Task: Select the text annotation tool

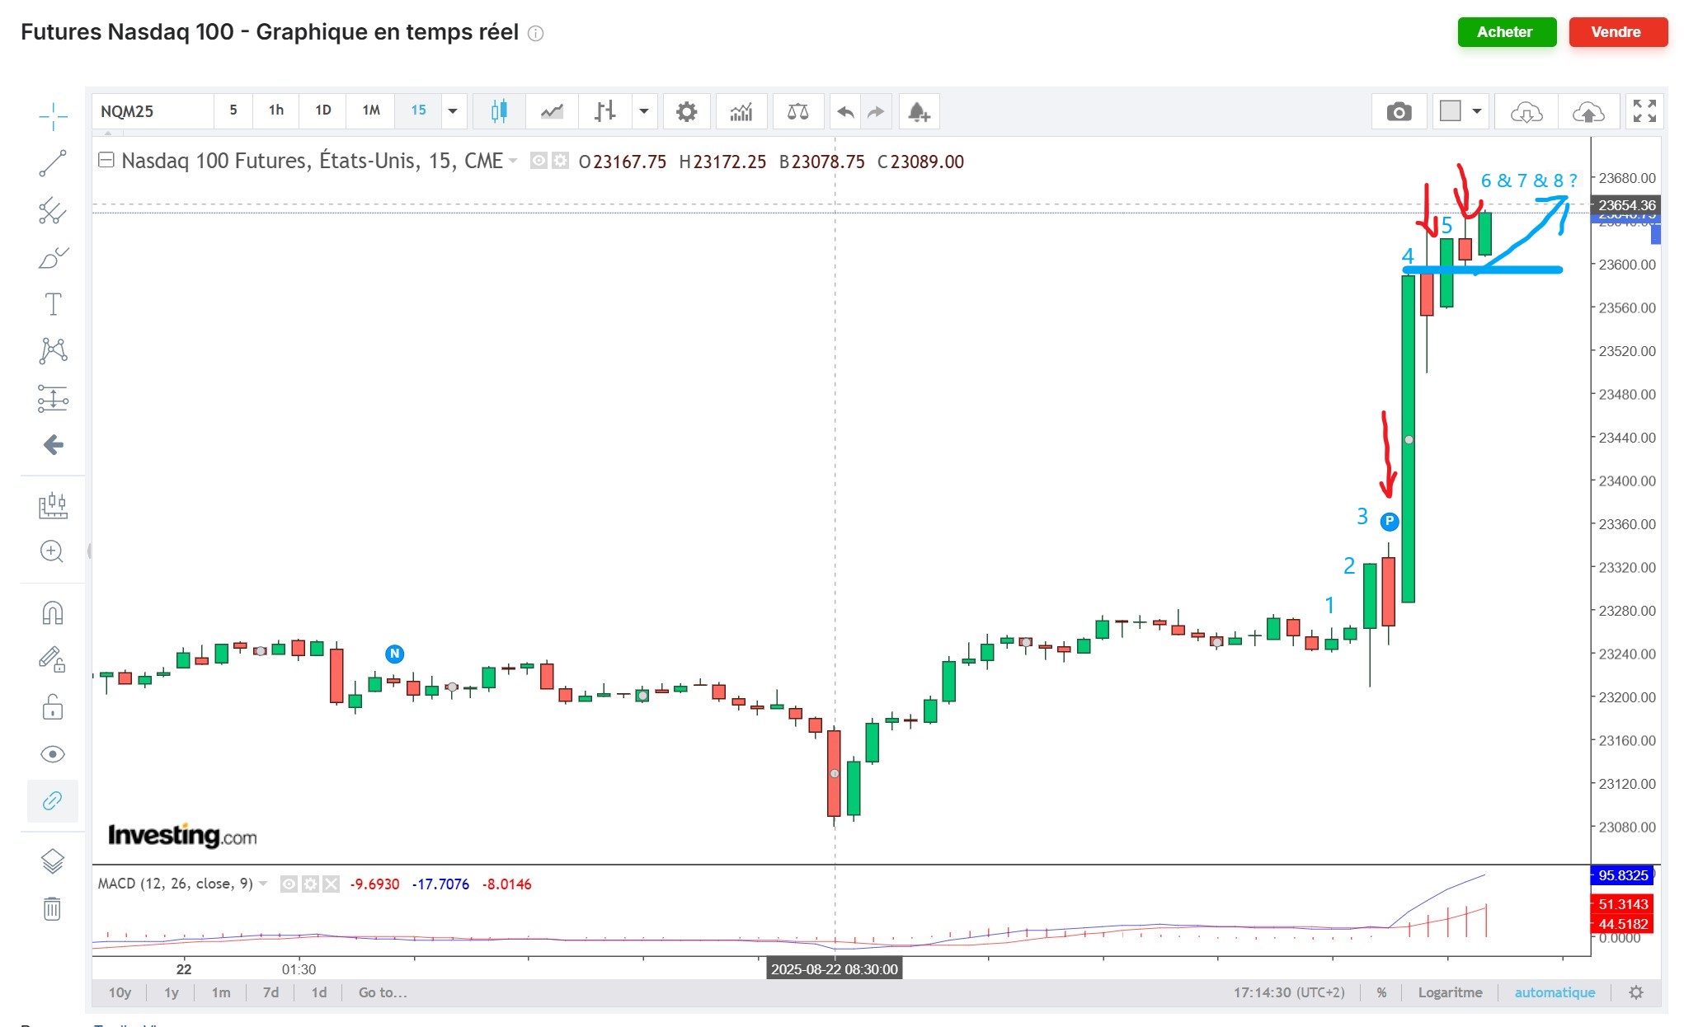Action: (53, 304)
